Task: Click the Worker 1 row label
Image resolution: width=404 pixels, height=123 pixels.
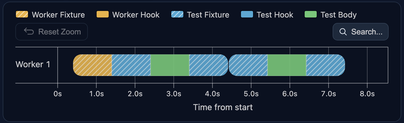Action: pos(33,65)
